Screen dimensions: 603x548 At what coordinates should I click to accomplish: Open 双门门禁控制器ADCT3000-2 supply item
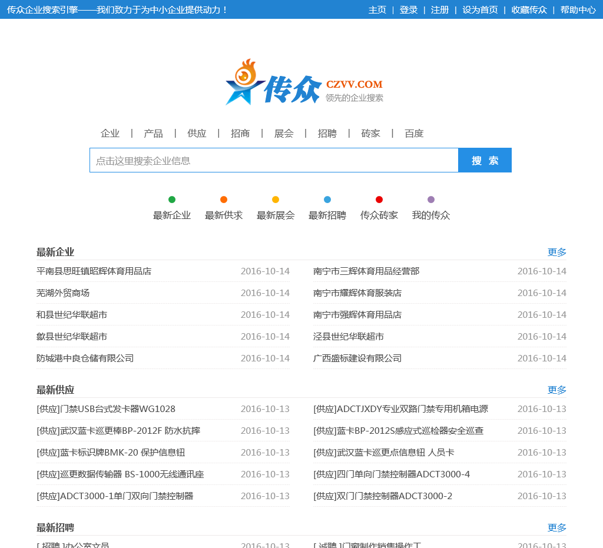click(383, 496)
